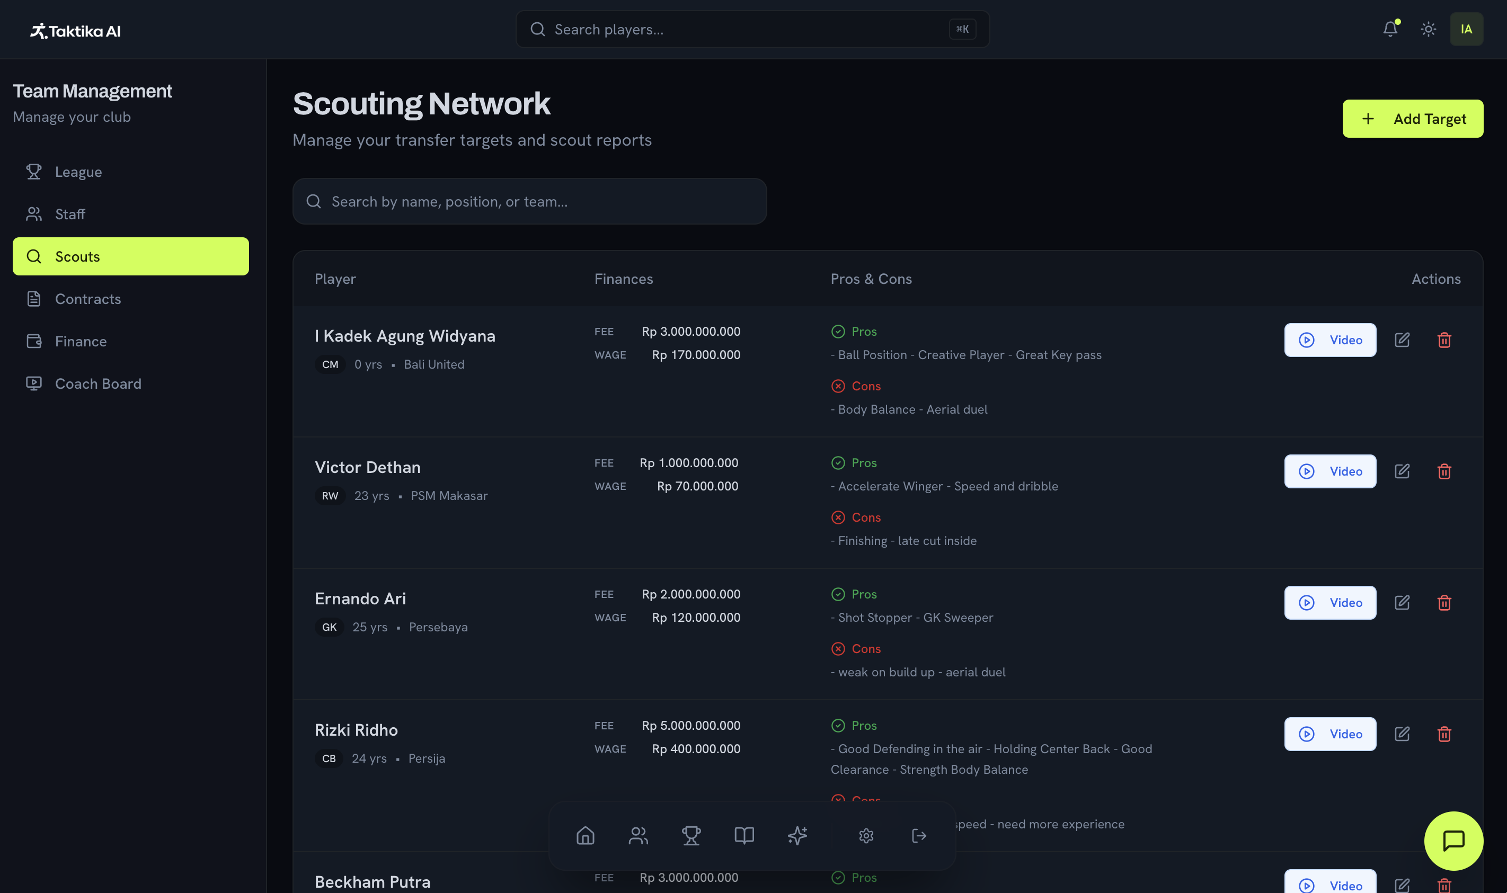The height and width of the screenshot is (893, 1507).
Task: Click the CB position badge
Action: tap(329, 758)
